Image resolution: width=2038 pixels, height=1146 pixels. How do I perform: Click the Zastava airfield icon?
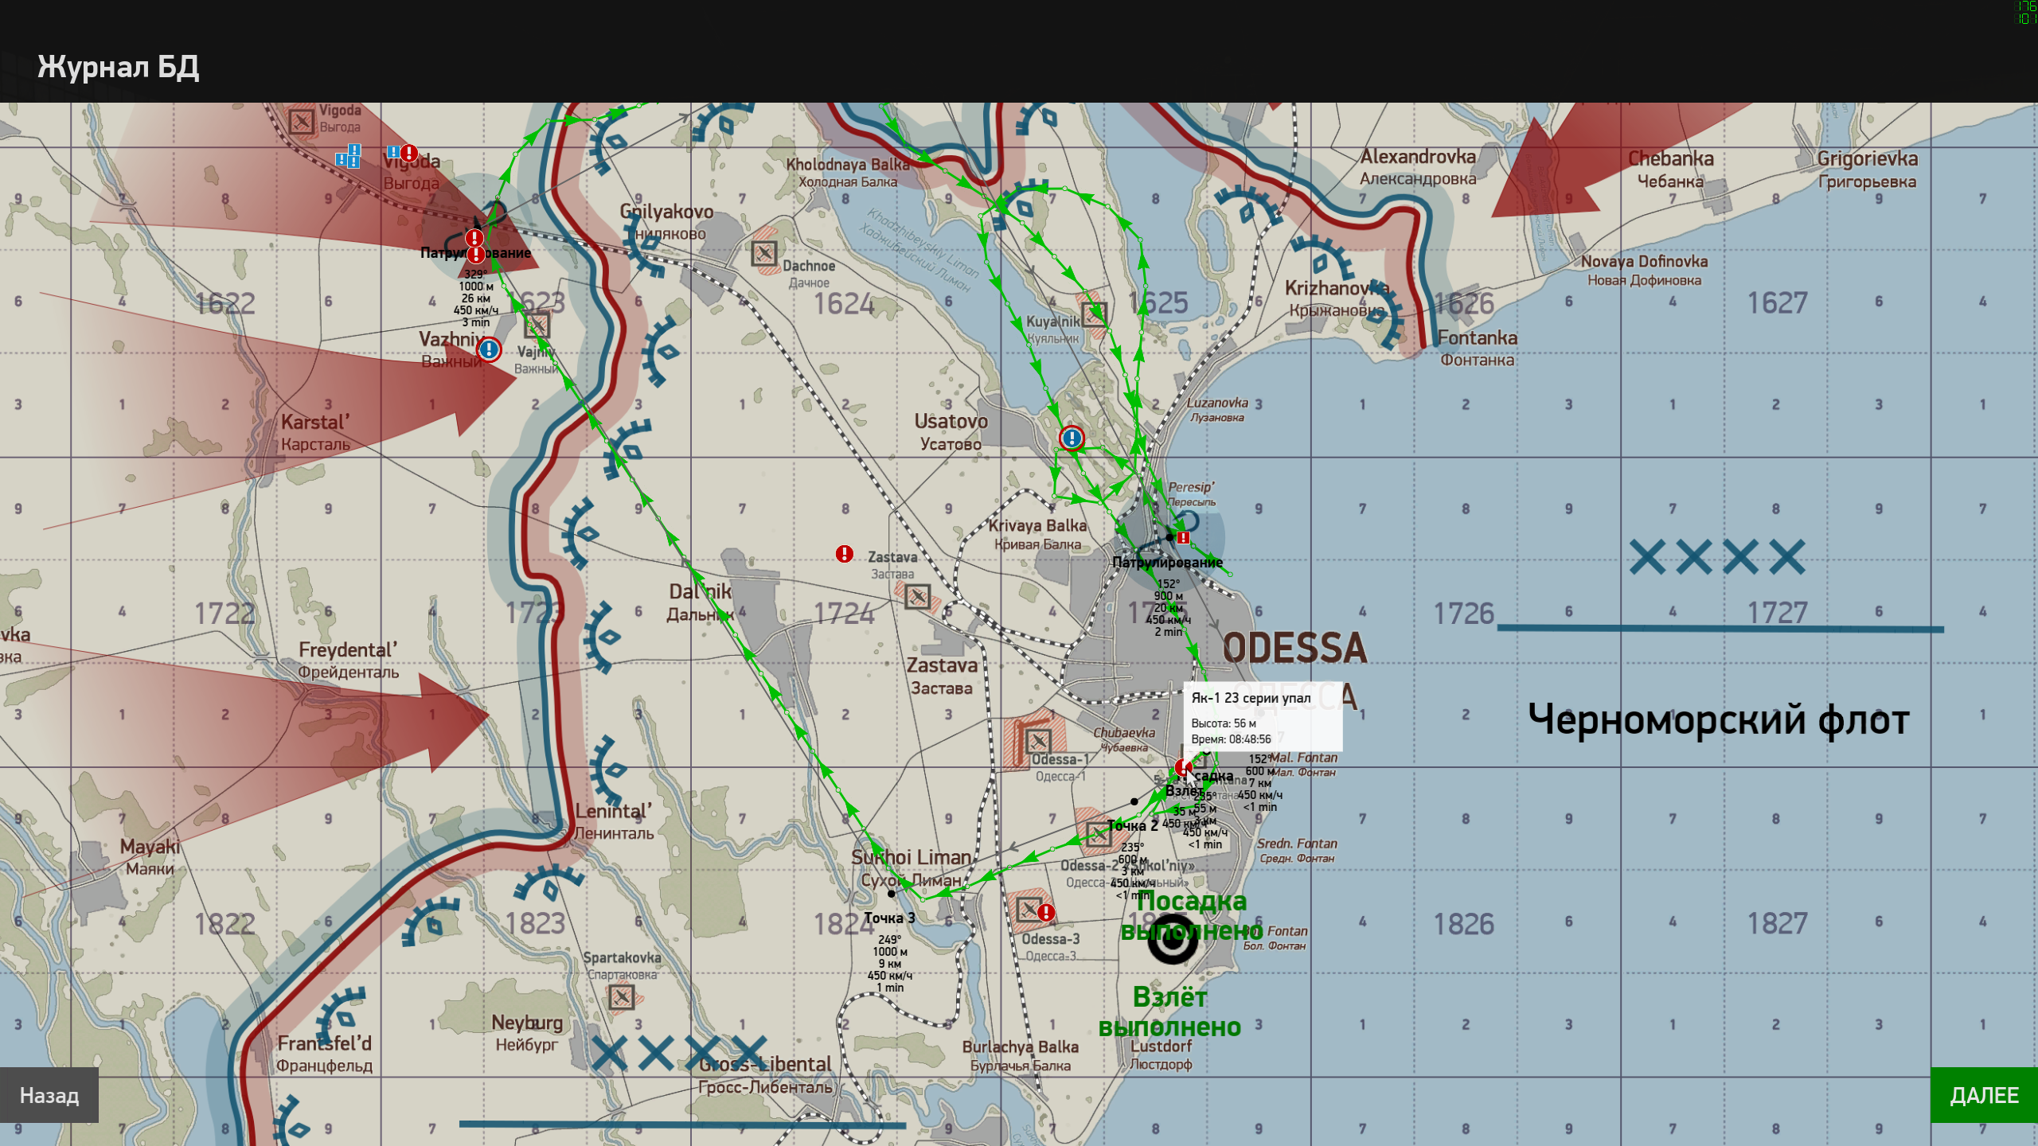[917, 596]
